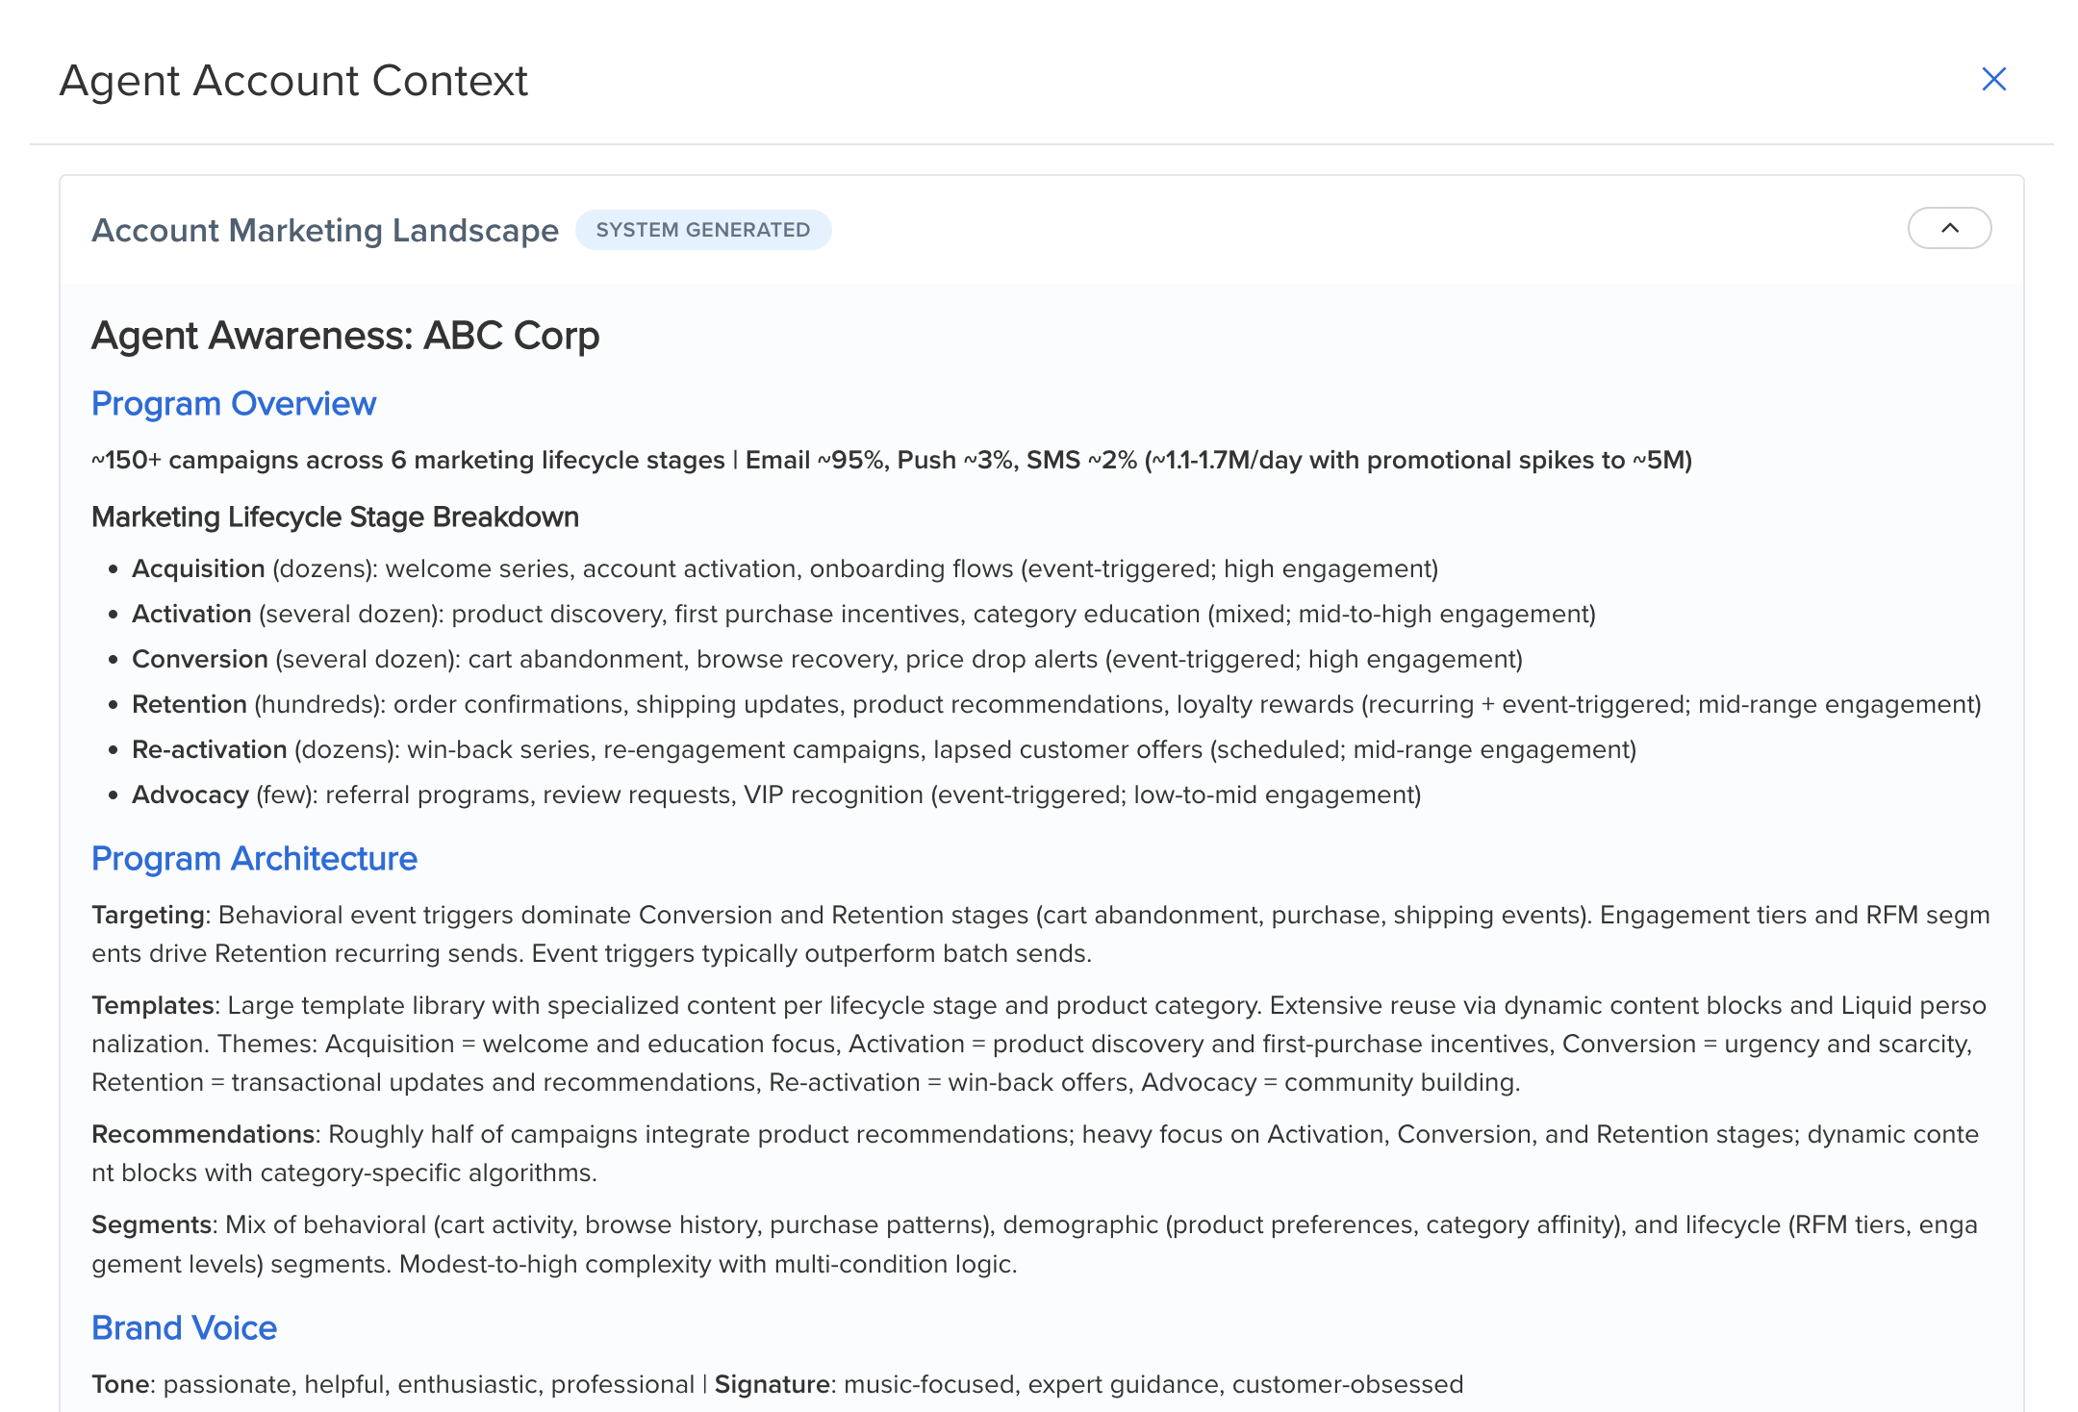Select the Agent Awareness: ABC Corp heading
Viewport: 2078px width, 1412px height.
[x=345, y=336]
